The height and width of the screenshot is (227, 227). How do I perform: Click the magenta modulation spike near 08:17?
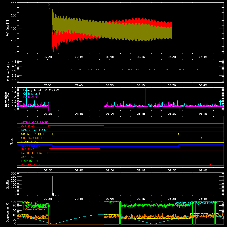point(146,97)
